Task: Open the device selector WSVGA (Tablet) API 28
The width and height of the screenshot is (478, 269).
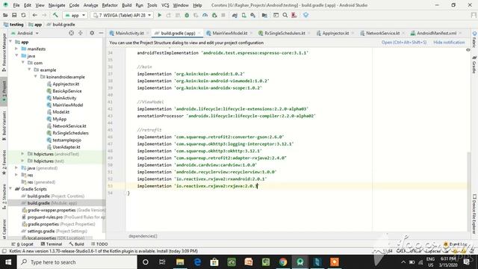Action: [122, 15]
